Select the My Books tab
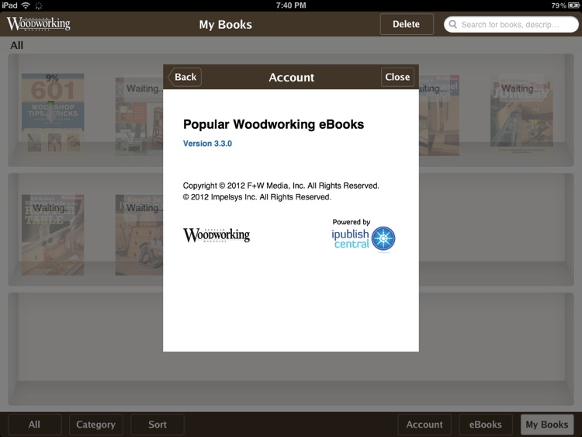This screenshot has width=582, height=437. click(547, 425)
